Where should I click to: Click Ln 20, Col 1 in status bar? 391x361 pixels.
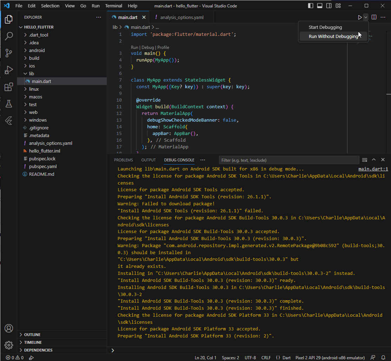pyautogui.click(x=205, y=358)
